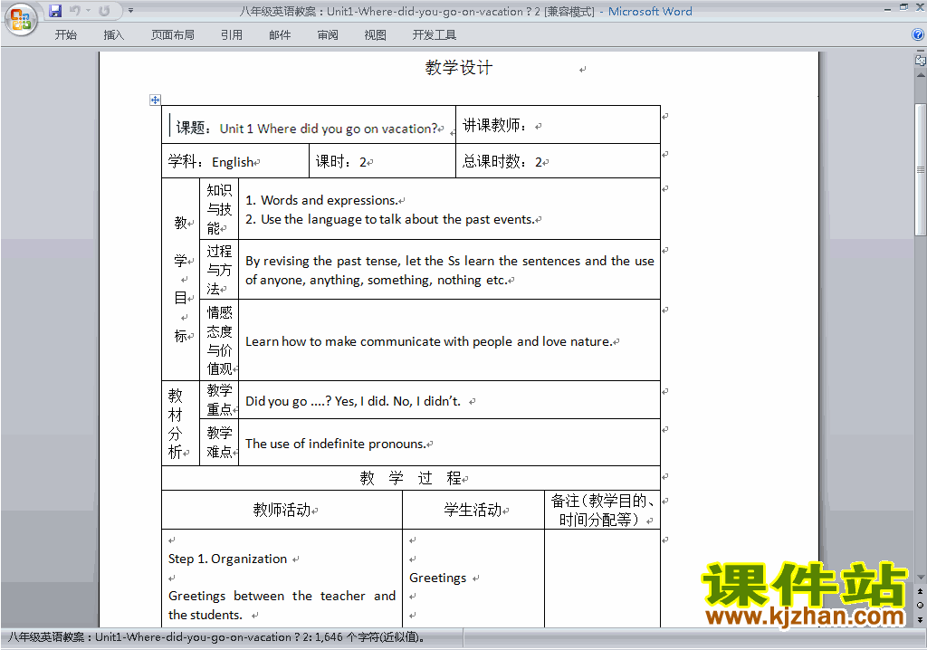Click the 知识与技能 label cell

click(219, 209)
